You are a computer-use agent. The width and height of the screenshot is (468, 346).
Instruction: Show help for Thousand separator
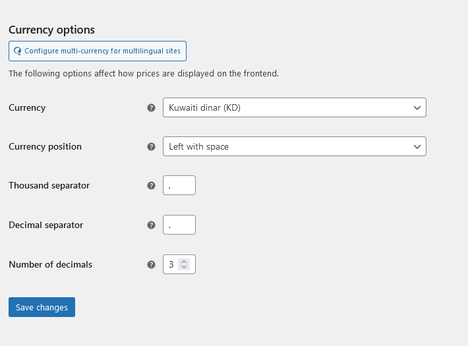(152, 186)
